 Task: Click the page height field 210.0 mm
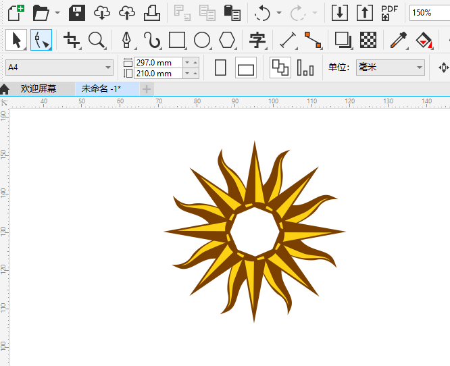158,74
